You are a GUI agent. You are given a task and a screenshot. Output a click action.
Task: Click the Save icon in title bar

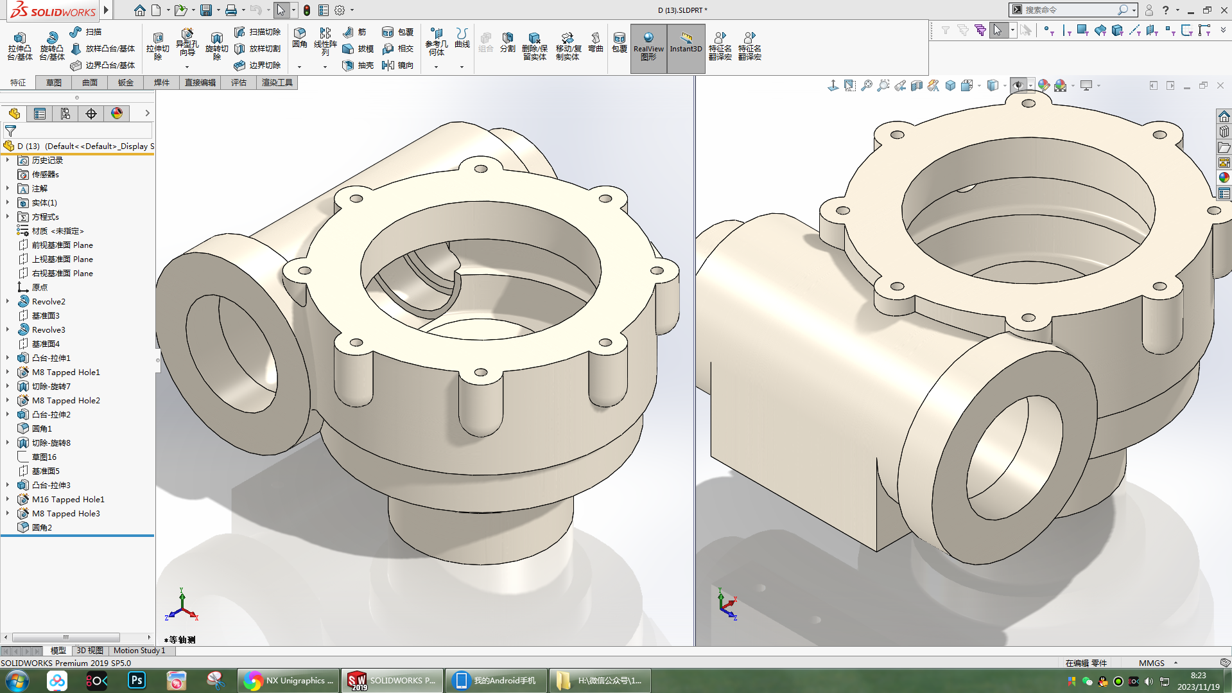pyautogui.click(x=206, y=10)
